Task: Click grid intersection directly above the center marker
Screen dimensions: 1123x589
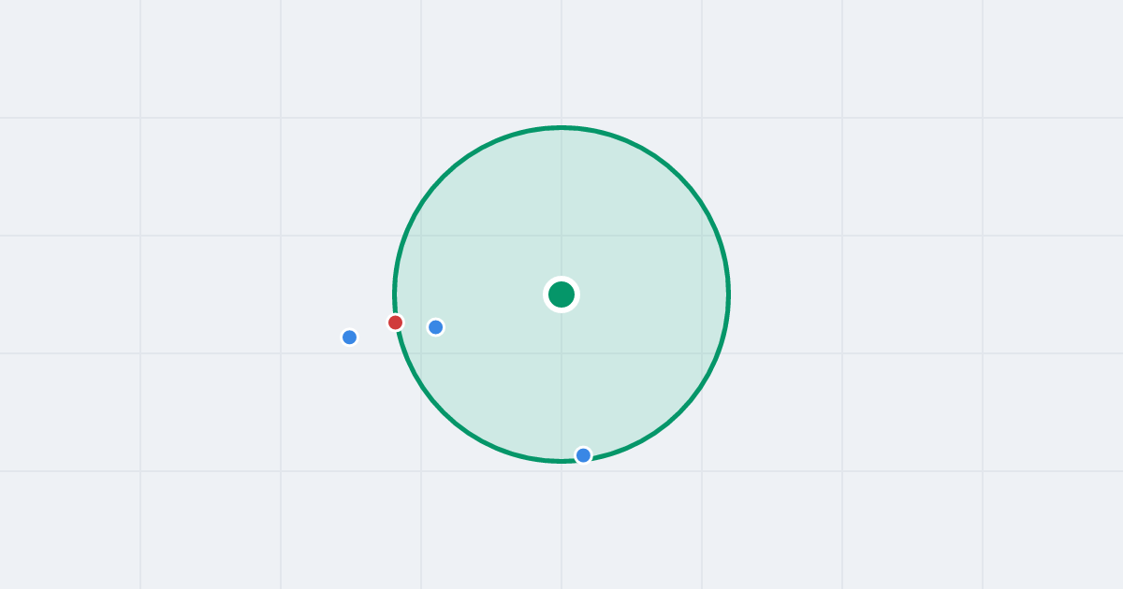Action: click(x=561, y=236)
